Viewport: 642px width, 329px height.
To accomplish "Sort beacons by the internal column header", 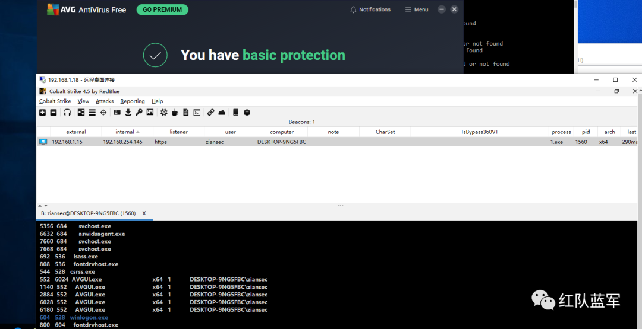I will pyautogui.click(x=127, y=132).
